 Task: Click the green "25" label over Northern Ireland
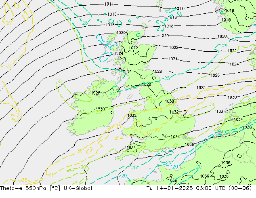113,93
